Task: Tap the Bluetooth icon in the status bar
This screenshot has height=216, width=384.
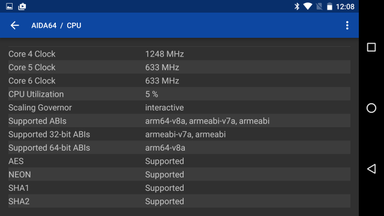Action: 297,7
